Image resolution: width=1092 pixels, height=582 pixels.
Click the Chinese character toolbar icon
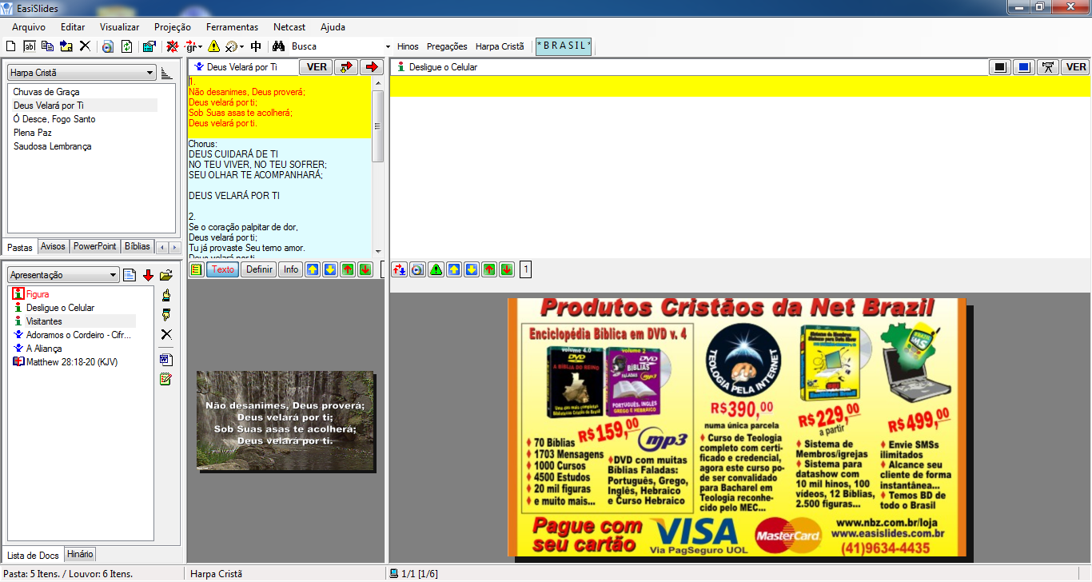256,46
